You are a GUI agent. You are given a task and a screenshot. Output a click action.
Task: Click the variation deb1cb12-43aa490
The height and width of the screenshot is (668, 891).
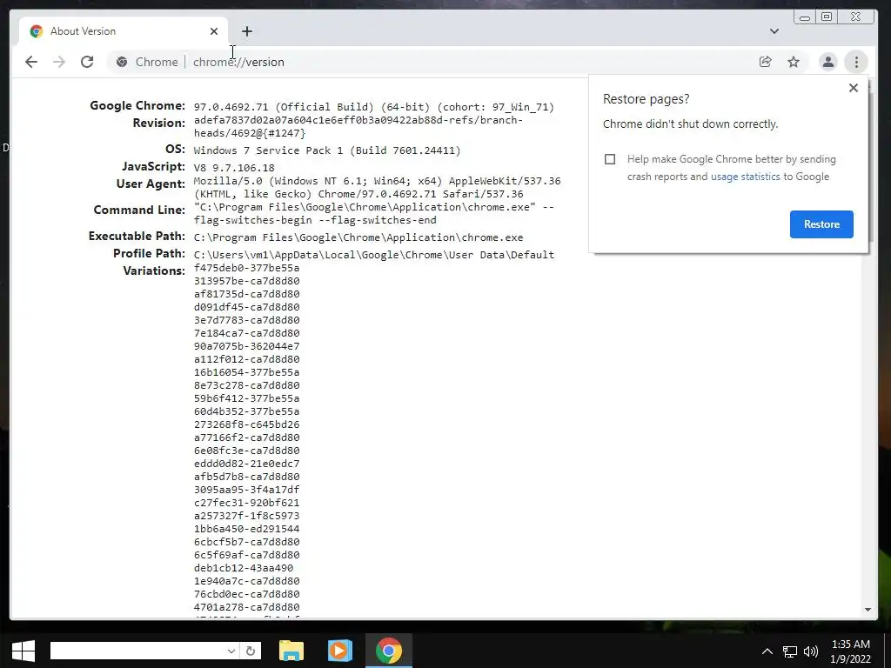(x=244, y=568)
